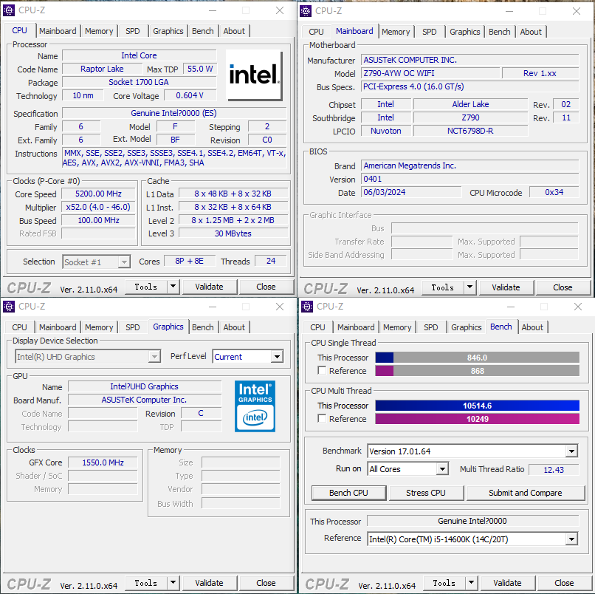This screenshot has height=594, width=595.
Task: Click the motherboard model Z790-AYW OC WIFI
Action: 430,73
